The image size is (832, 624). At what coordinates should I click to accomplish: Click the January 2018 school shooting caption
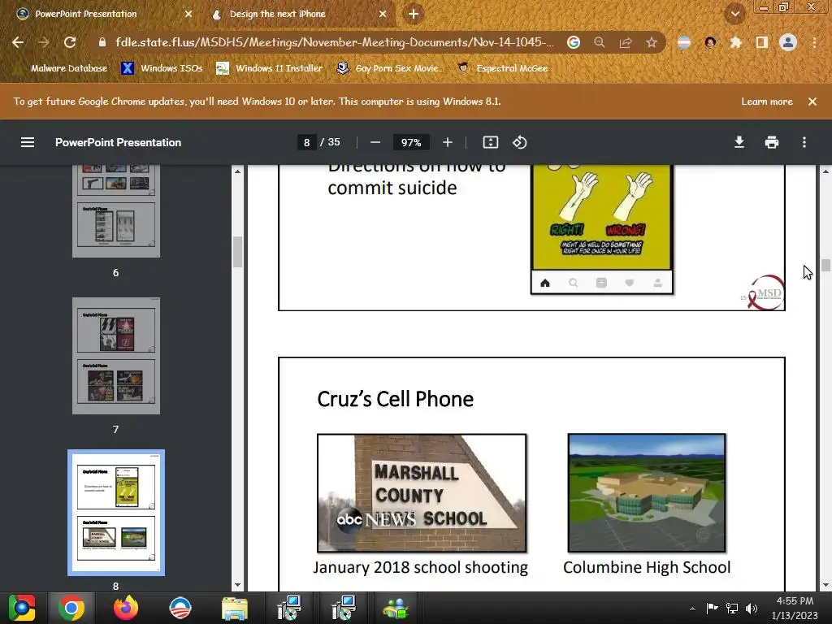pyautogui.click(x=420, y=567)
